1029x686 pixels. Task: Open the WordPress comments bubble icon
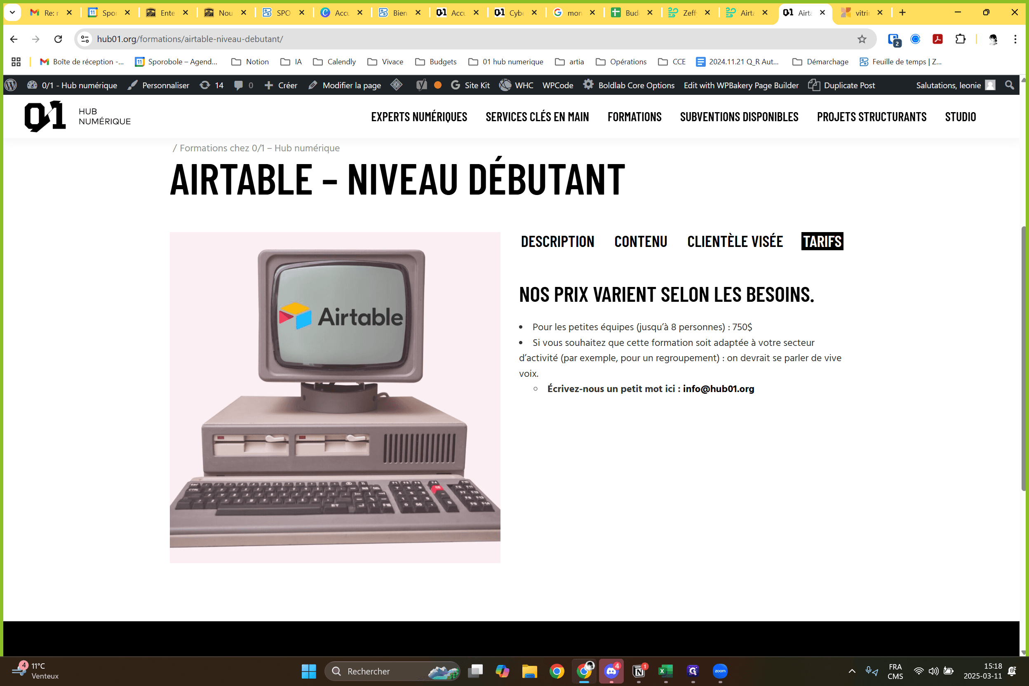[x=244, y=85]
